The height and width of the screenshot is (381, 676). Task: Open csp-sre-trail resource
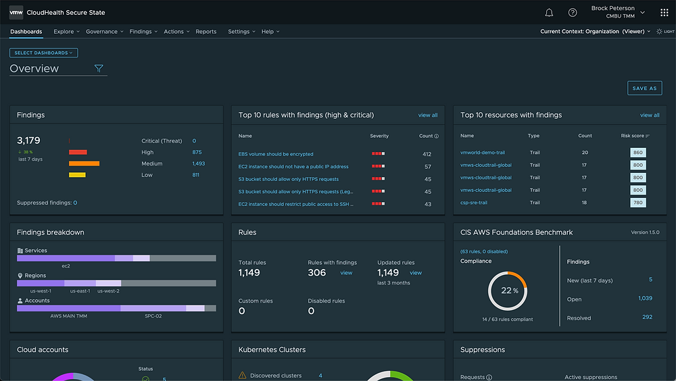pos(474,203)
